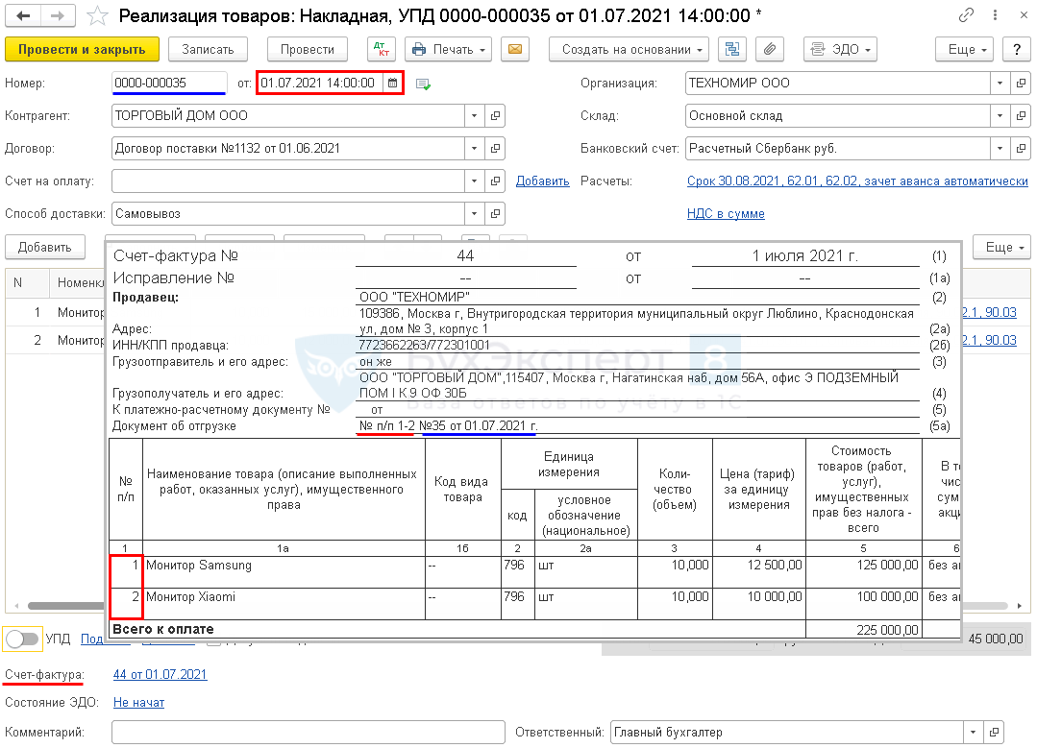Open invoice link 44 от 01.07.2021
The height and width of the screenshot is (748, 1037).
pos(160,675)
